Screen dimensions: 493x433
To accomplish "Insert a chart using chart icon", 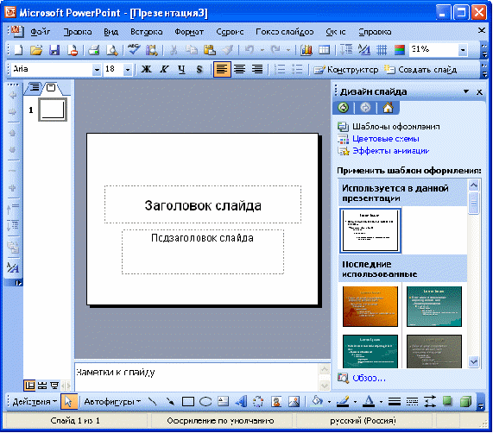I will [x=306, y=50].
